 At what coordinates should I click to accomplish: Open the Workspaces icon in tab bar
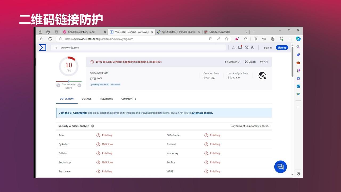(x=48, y=32)
